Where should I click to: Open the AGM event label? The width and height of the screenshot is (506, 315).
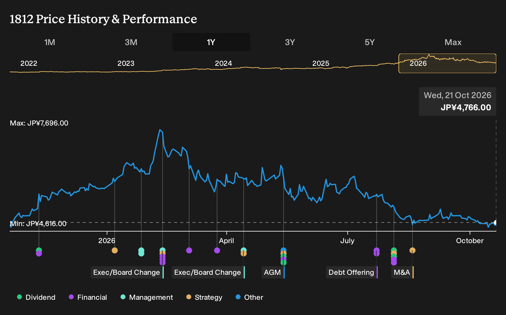coord(273,272)
